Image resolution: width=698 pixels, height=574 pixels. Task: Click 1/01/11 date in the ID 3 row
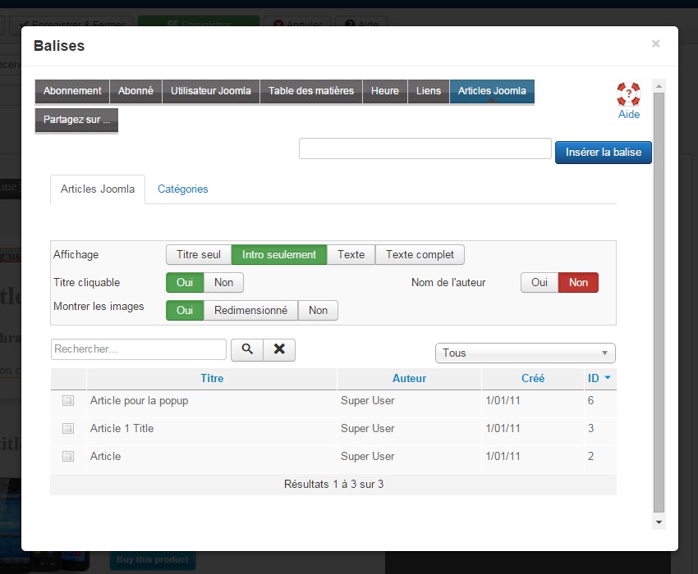click(503, 429)
